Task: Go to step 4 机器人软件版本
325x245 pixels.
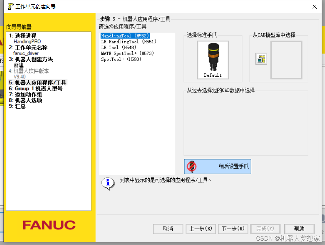Action: coord(29,71)
